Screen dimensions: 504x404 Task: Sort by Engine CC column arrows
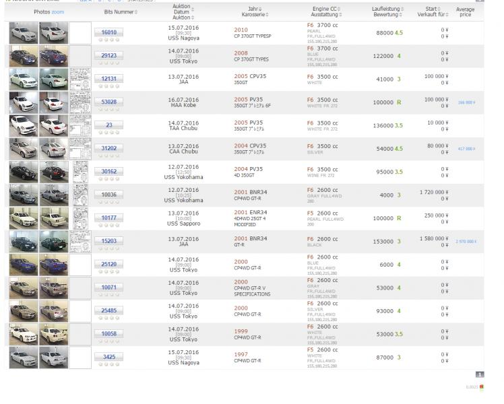[339, 9]
